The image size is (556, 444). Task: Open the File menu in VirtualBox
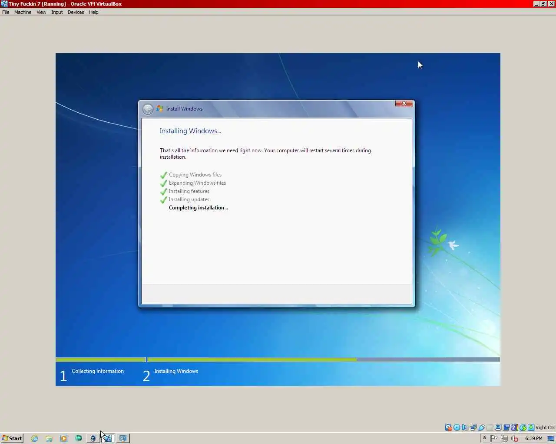point(6,12)
